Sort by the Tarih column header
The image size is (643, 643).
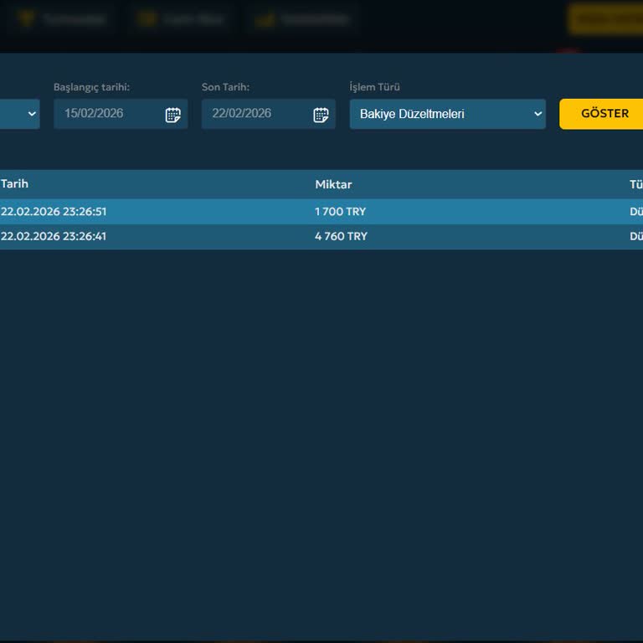click(x=14, y=184)
